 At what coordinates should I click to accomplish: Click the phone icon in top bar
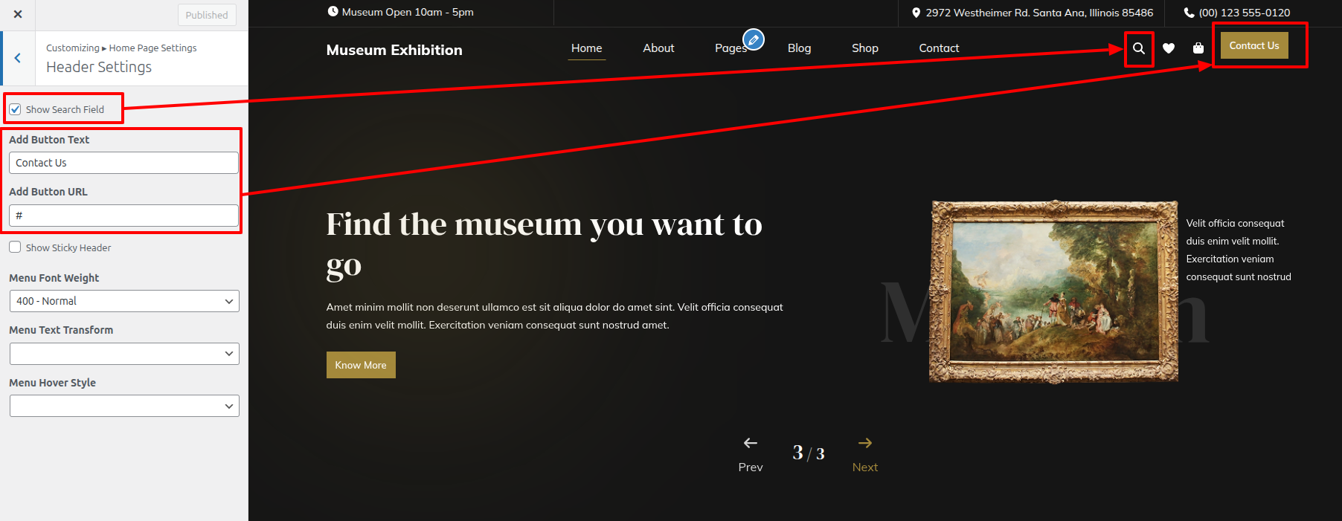(1189, 13)
